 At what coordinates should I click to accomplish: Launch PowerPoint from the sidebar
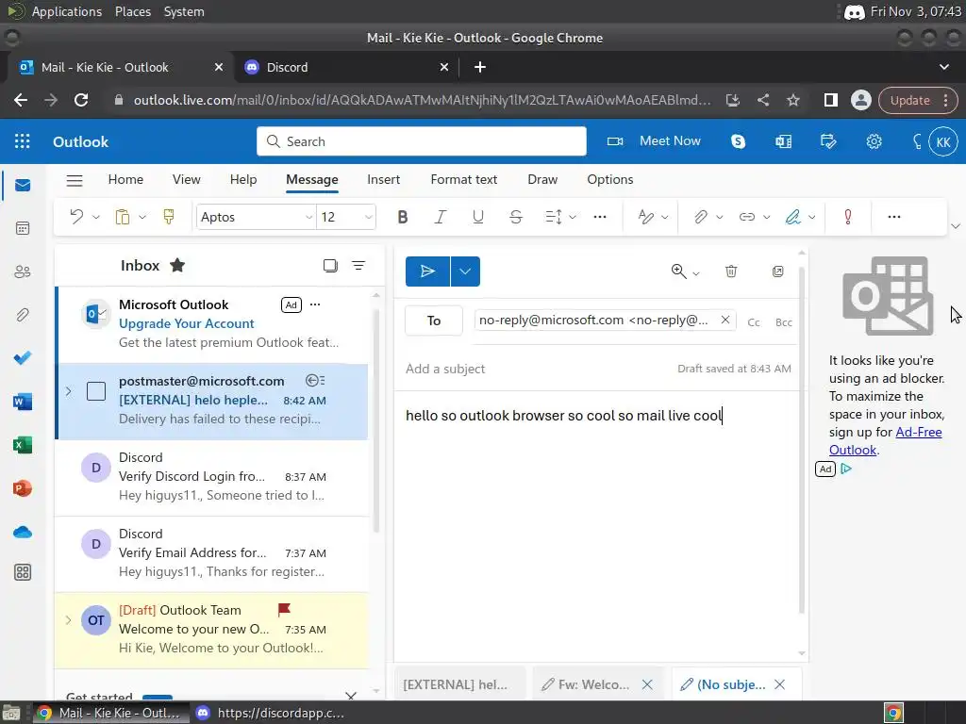point(23,488)
